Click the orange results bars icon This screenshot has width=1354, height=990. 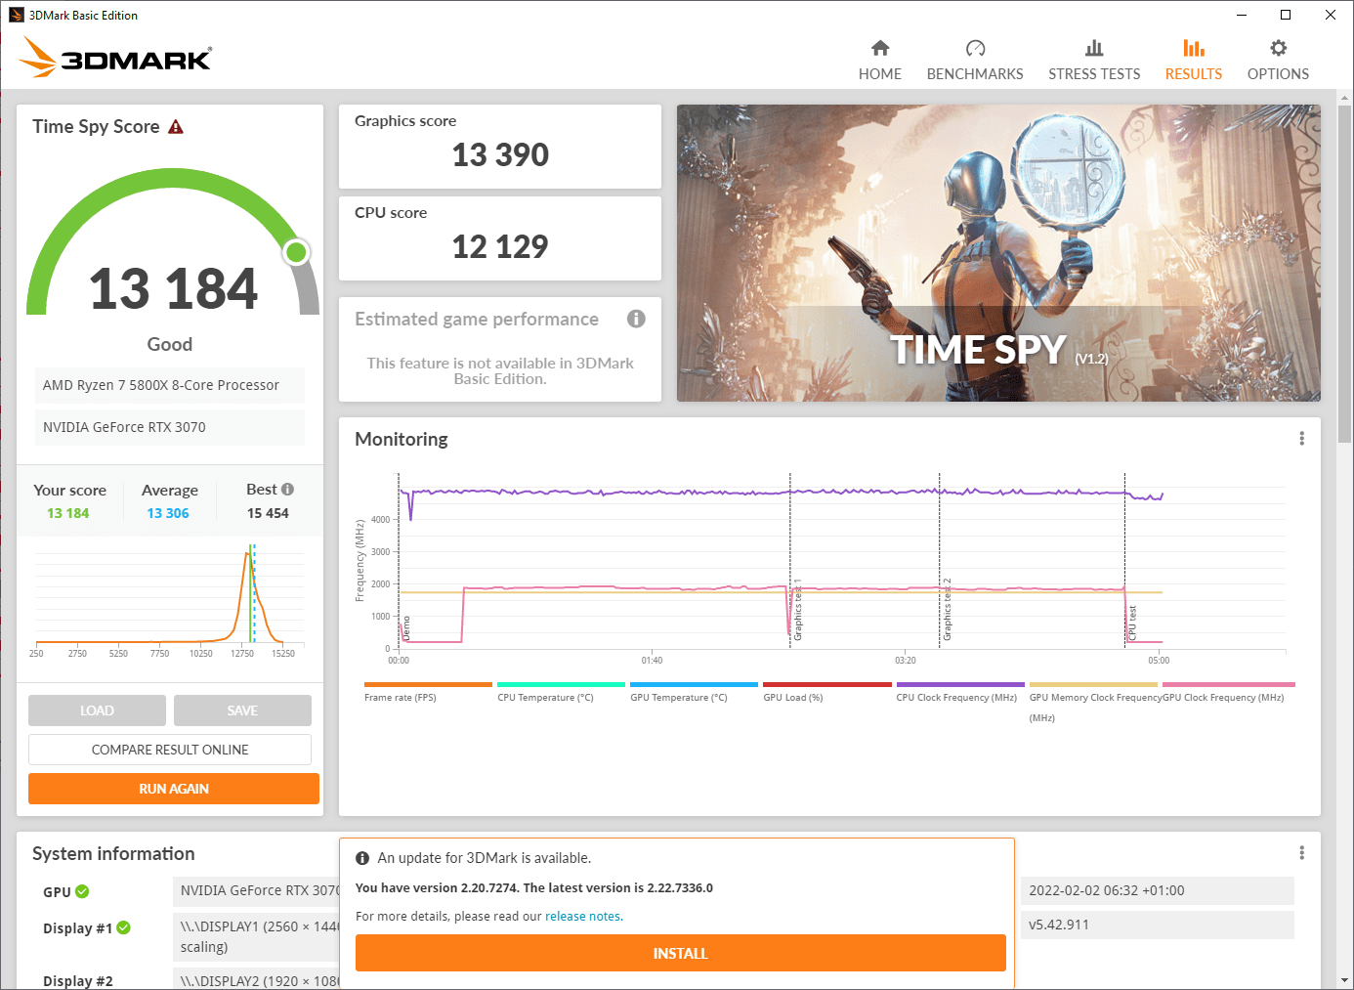point(1194,48)
